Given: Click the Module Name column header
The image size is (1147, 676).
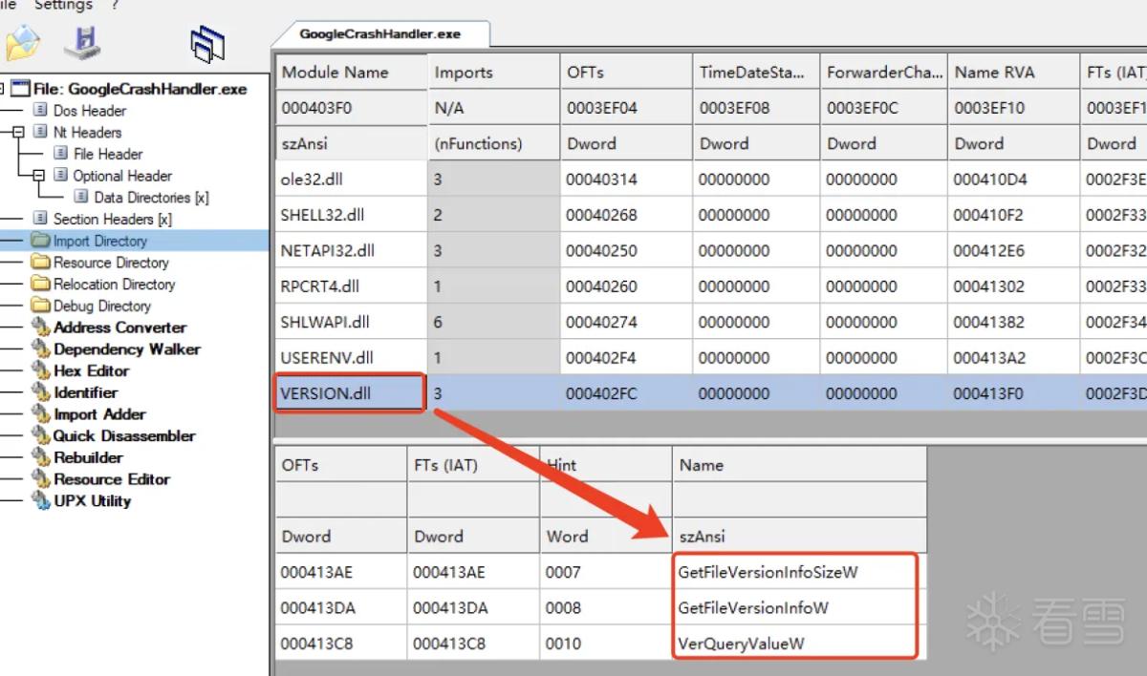Looking at the screenshot, I should (351, 73).
